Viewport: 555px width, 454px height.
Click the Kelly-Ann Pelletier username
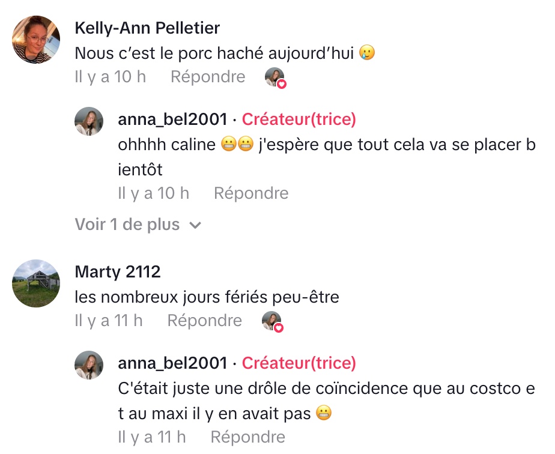click(x=147, y=28)
